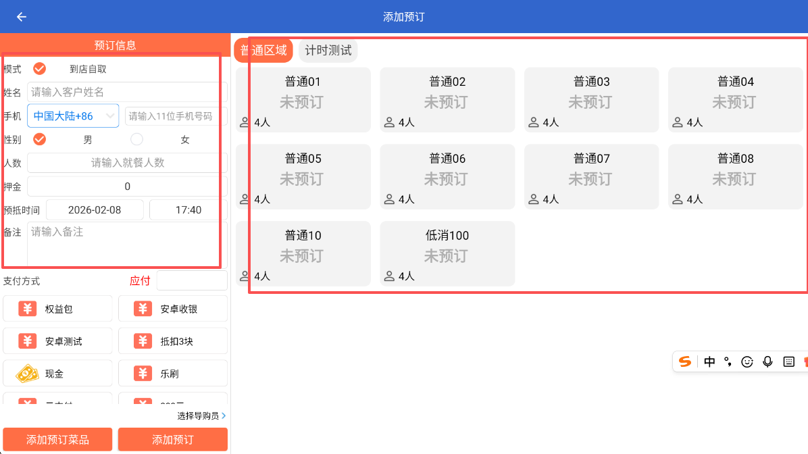Select 女 gender radio button
Viewport: 808px width, 454px height.
(137, 140)
